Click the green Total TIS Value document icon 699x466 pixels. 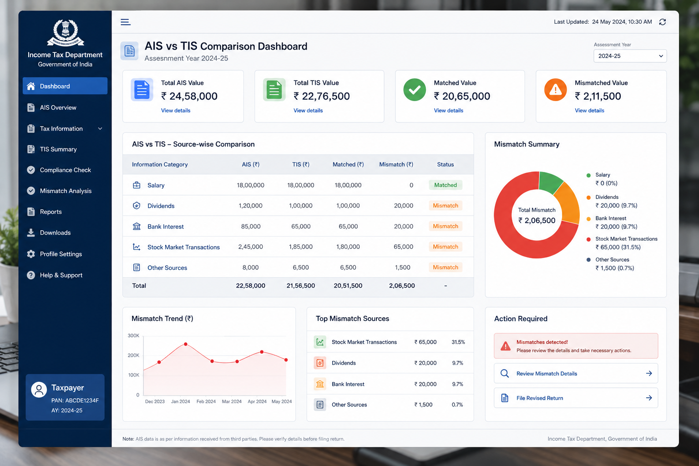(x=274, y=90)
